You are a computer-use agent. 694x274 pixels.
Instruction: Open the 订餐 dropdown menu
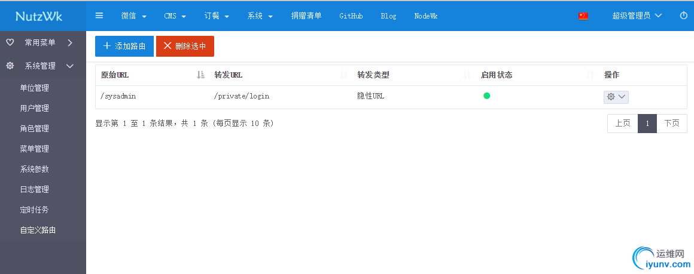pyautogui.click(x=217, y=16)
